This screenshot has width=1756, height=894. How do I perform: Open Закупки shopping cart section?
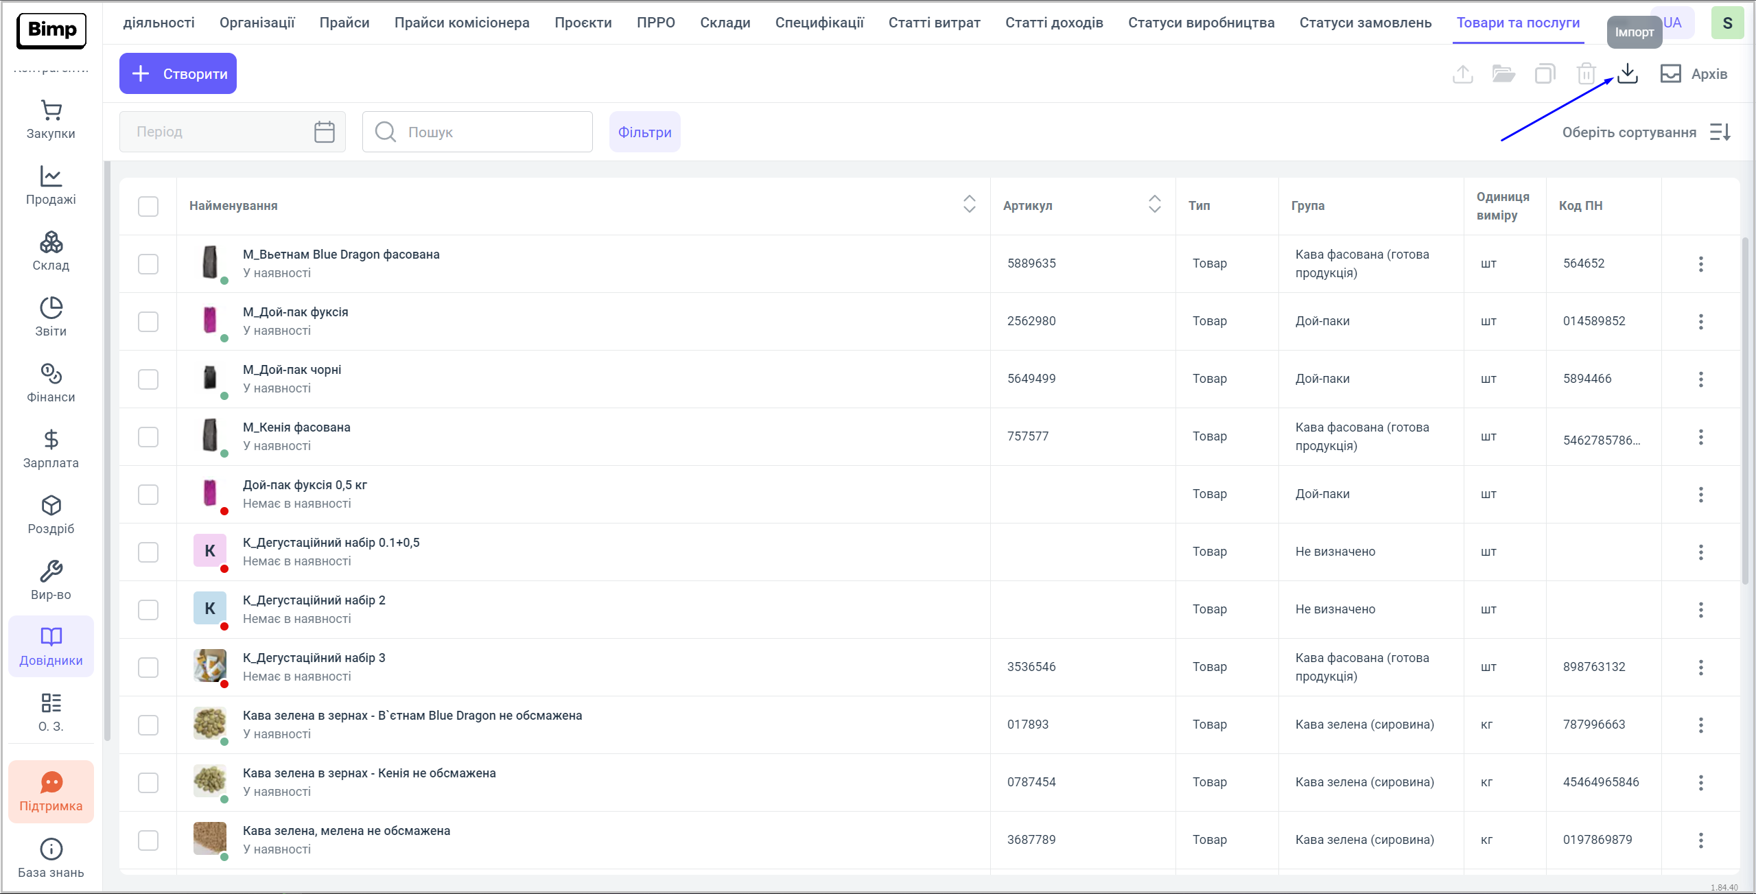(x=51, y=119)
